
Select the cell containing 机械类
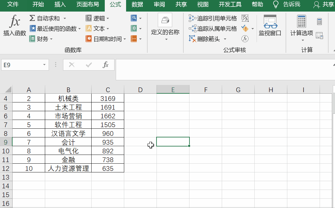[68, 98]
